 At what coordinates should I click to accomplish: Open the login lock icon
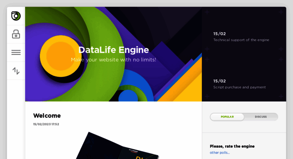pos(16,34)
